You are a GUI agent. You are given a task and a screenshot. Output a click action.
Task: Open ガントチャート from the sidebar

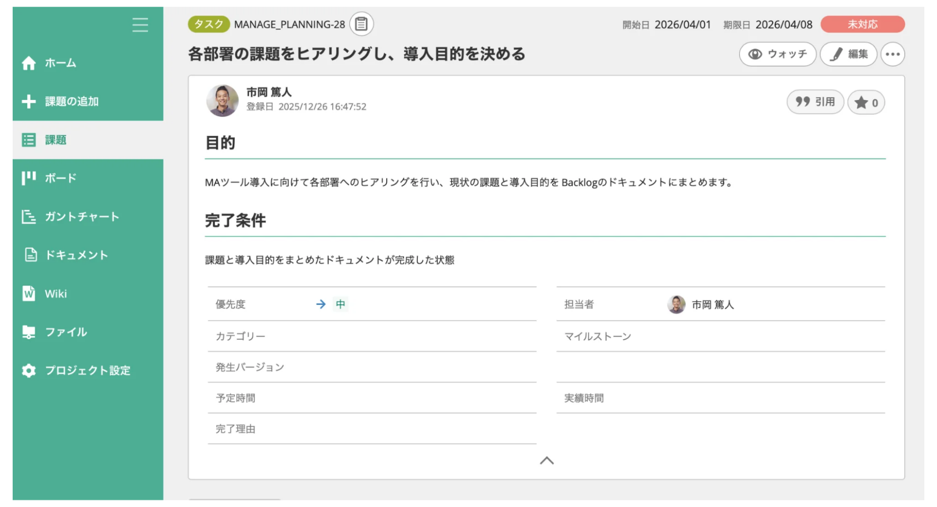[88, 217]
